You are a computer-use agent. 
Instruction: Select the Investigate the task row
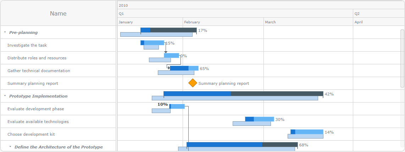coord(27,45)
